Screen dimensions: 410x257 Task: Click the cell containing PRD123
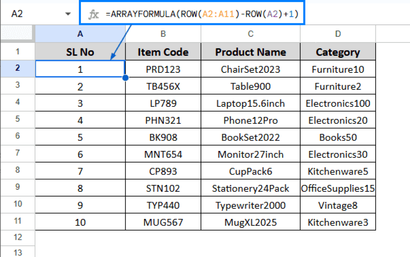point(163,69)
